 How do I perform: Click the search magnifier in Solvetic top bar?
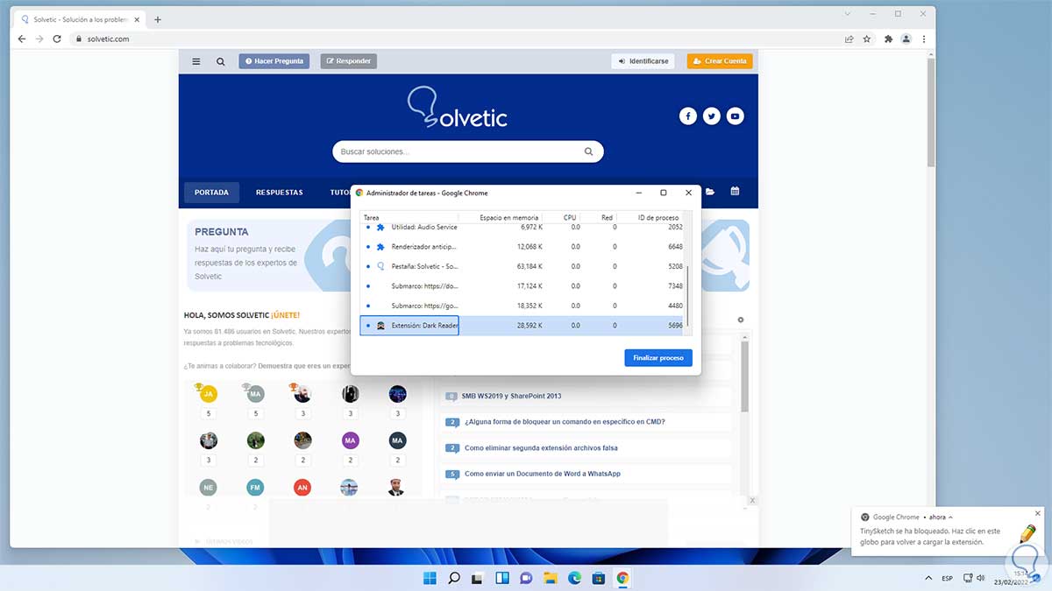[x=221, y=61]
